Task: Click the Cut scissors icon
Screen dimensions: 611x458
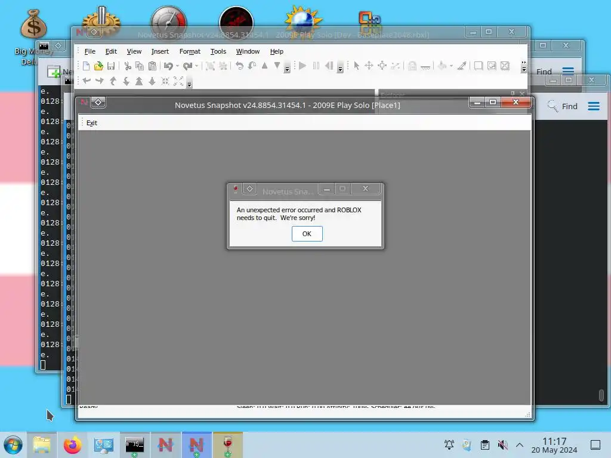Action: (x=128, y=66)
